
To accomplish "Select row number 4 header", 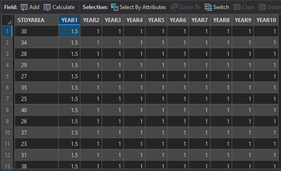I will [7, 65].
